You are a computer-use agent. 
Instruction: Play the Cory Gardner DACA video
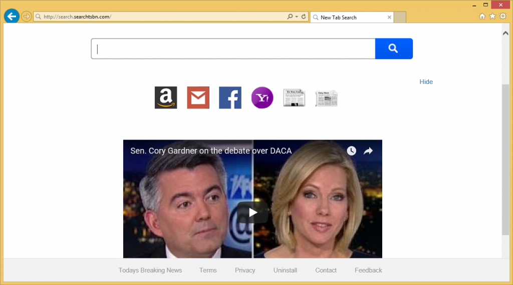point(252,212)
